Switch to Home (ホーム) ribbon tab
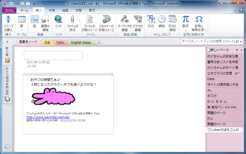This screenshot has height=154, width=246. [x=25, y=11]
